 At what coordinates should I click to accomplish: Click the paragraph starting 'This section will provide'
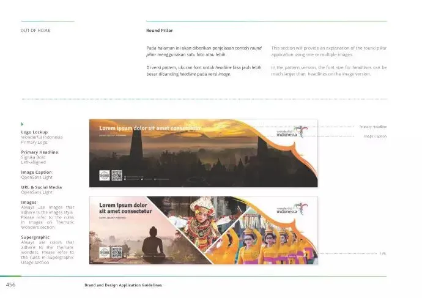click(329, 51)
